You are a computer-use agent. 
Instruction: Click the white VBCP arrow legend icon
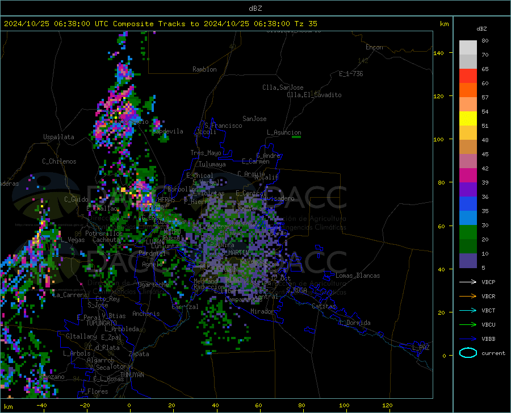point(468,282)
